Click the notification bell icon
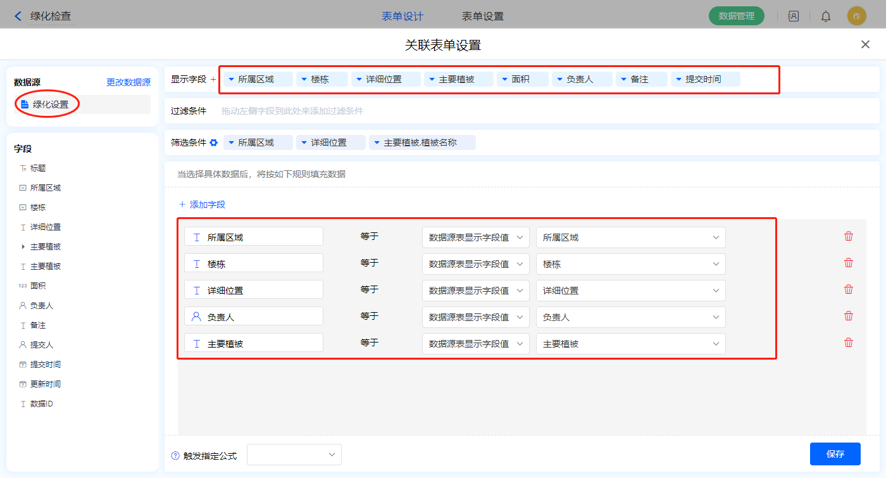 point(826,16)
